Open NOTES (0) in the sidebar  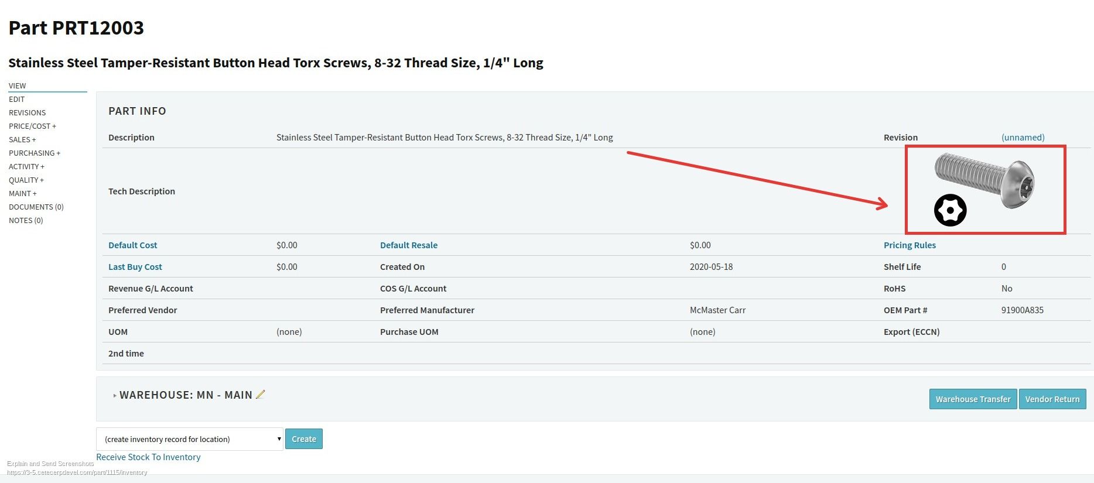point(26,220)
